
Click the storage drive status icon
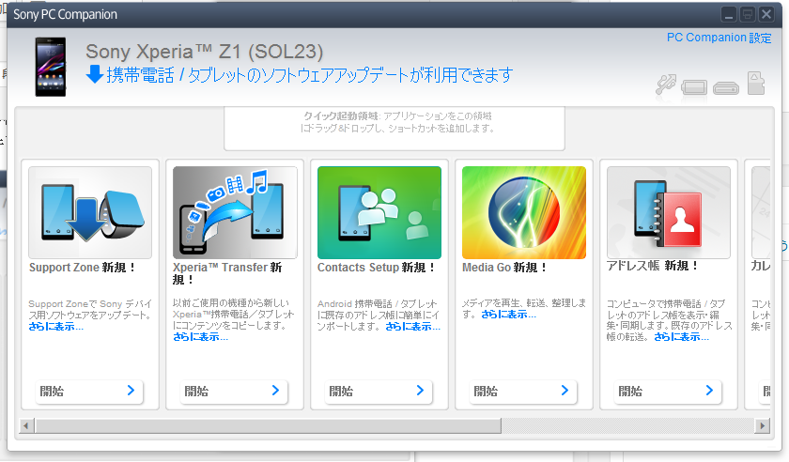[x=725, y=88]
